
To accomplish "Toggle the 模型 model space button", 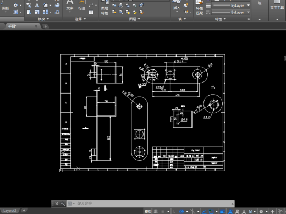I will [148, 211].
